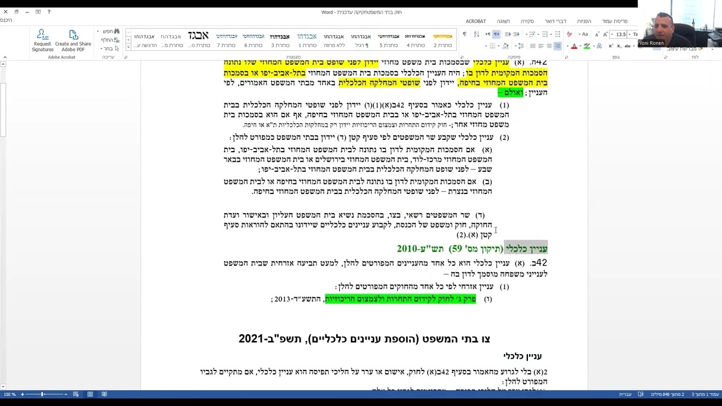Toggle justify text alignment
Viewport: 722px width, 406px height.
[532, 46]
